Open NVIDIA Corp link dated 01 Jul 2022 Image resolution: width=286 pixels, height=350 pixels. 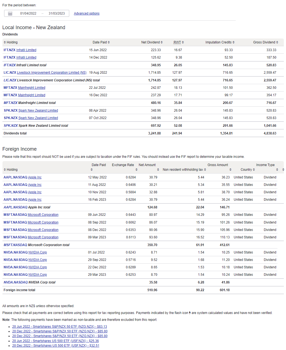point(38,252)
